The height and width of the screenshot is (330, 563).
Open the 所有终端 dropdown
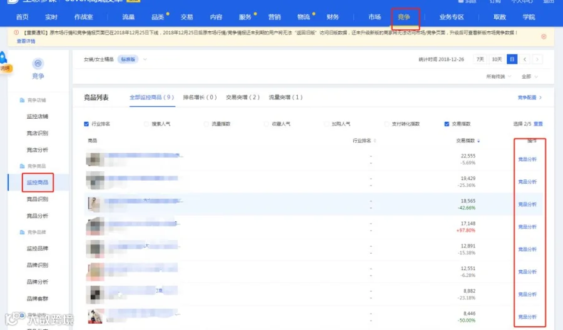[499, 76]
